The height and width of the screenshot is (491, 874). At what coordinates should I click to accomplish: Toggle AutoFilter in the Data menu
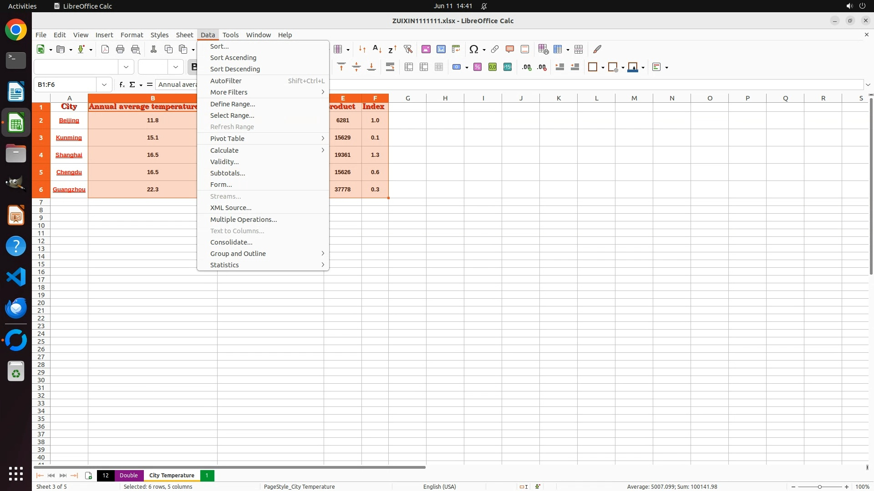[226, 81]
